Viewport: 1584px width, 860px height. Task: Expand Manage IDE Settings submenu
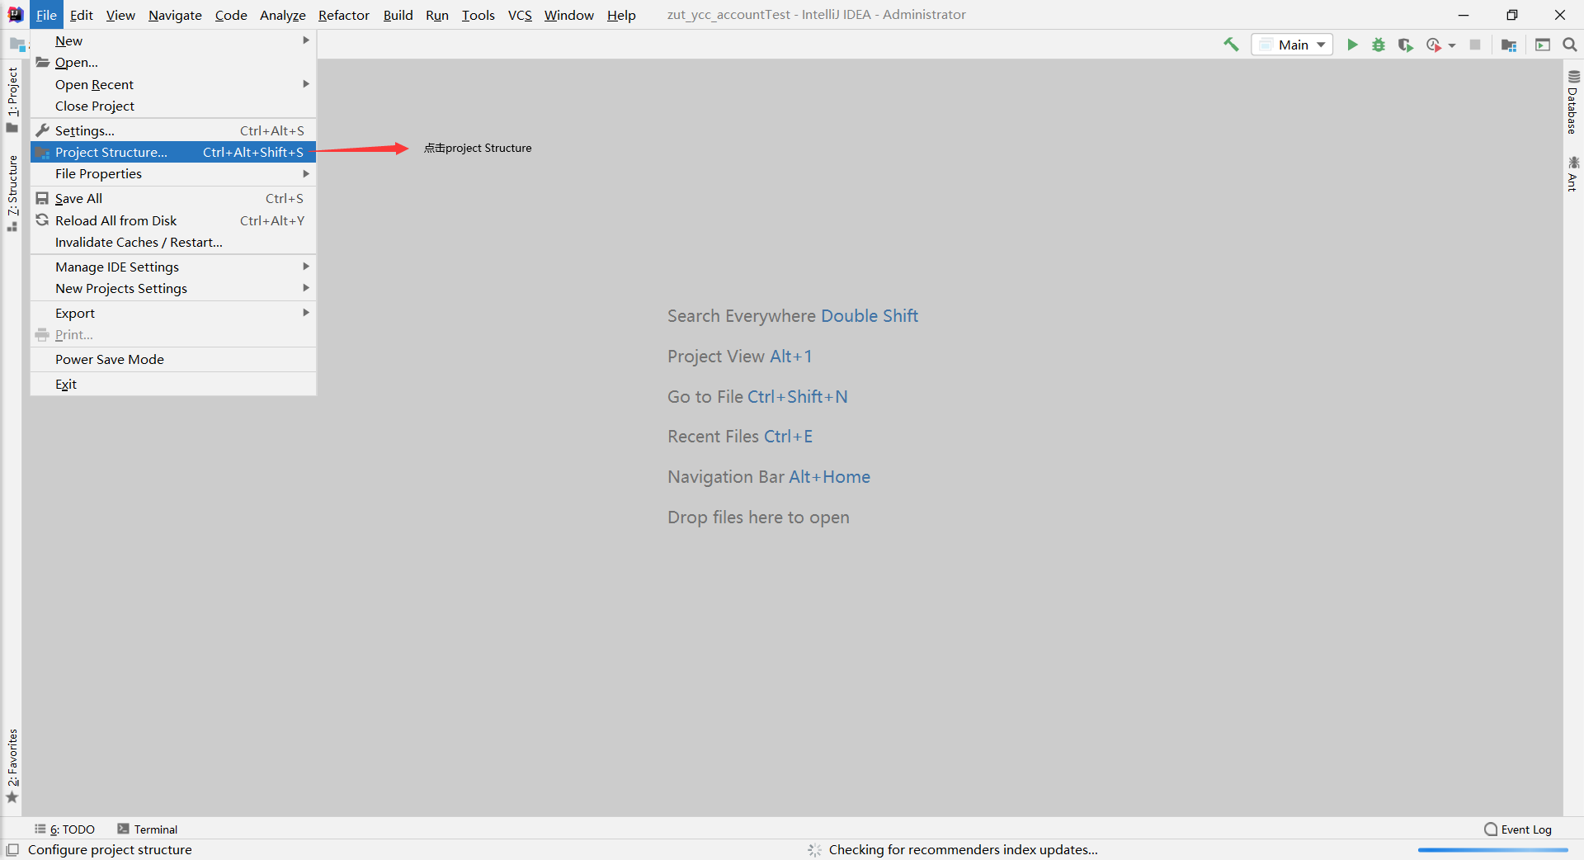tap(173, 267)
